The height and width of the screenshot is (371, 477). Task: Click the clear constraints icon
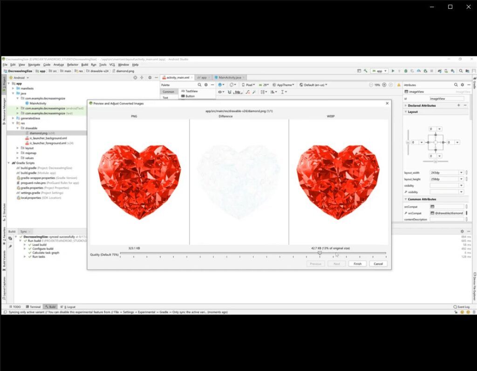(248, 92)
